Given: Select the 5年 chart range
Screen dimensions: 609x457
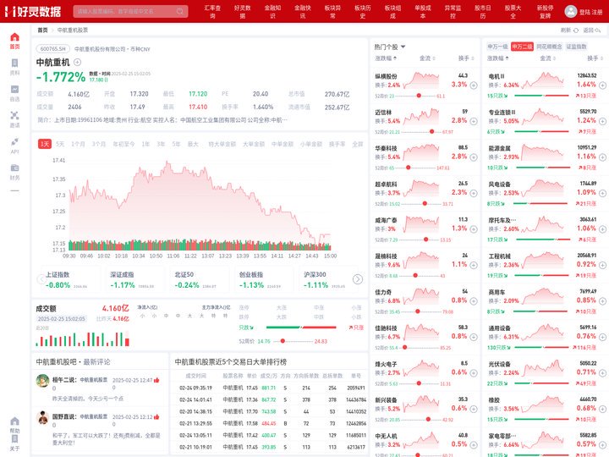Looking at the screenshot, I should [x=176, y=144].
